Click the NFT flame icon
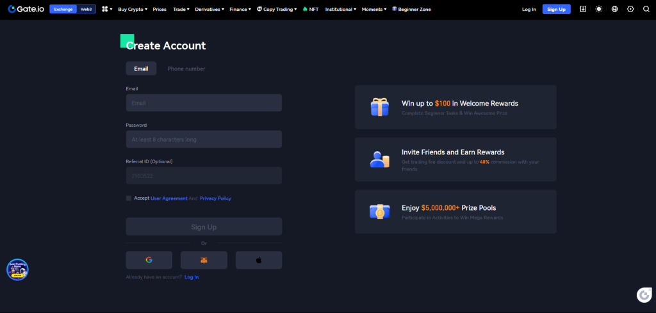656x313 pixels. (305, 9)
